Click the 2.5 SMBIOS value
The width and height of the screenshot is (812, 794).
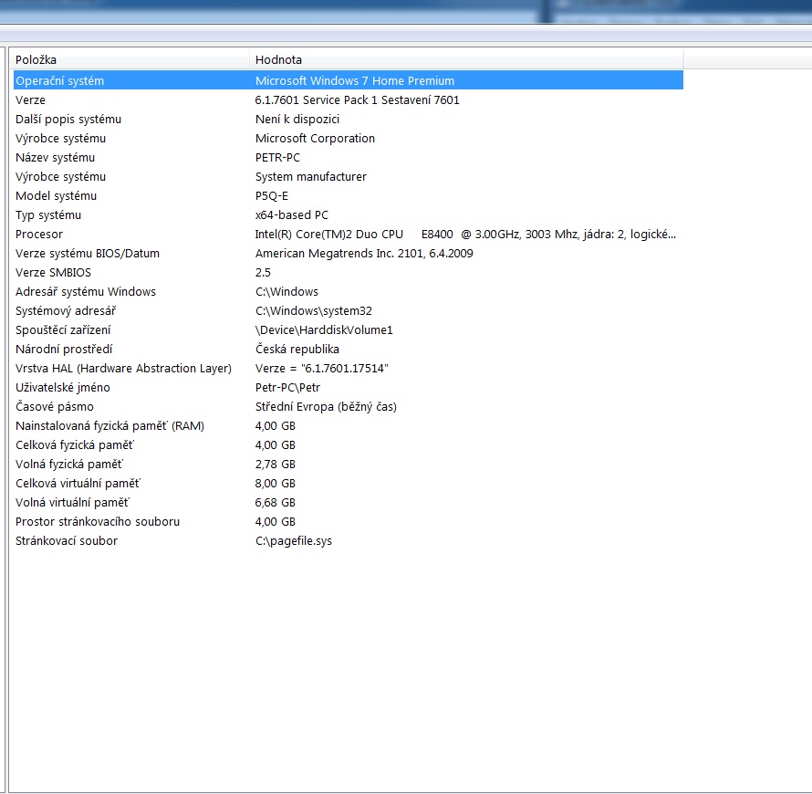coord(263,273)
